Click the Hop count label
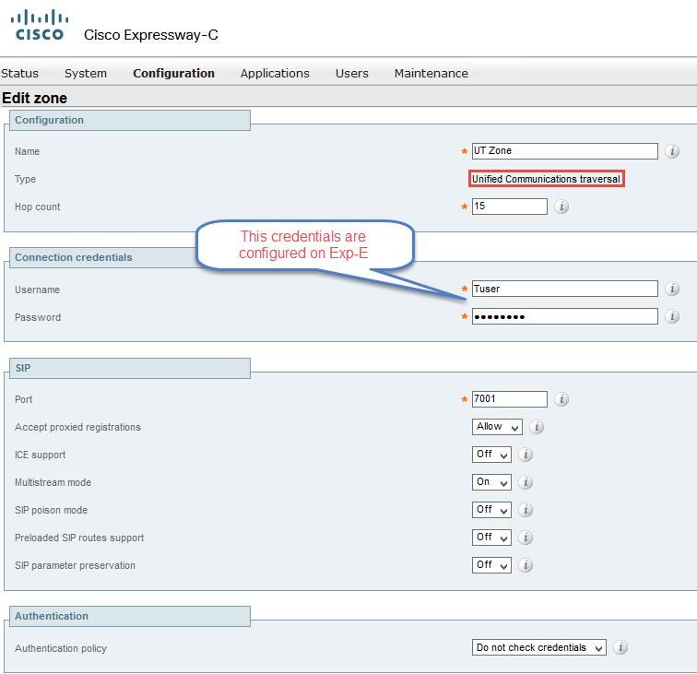Image resolution: width=697 pixels, height=674 pixels. [x=37, y=207]
